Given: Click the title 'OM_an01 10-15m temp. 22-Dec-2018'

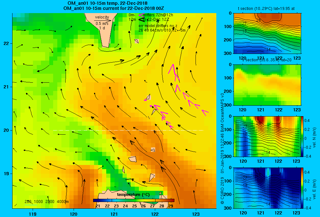Looking at the screenshot, I should (x=108, y=3).
